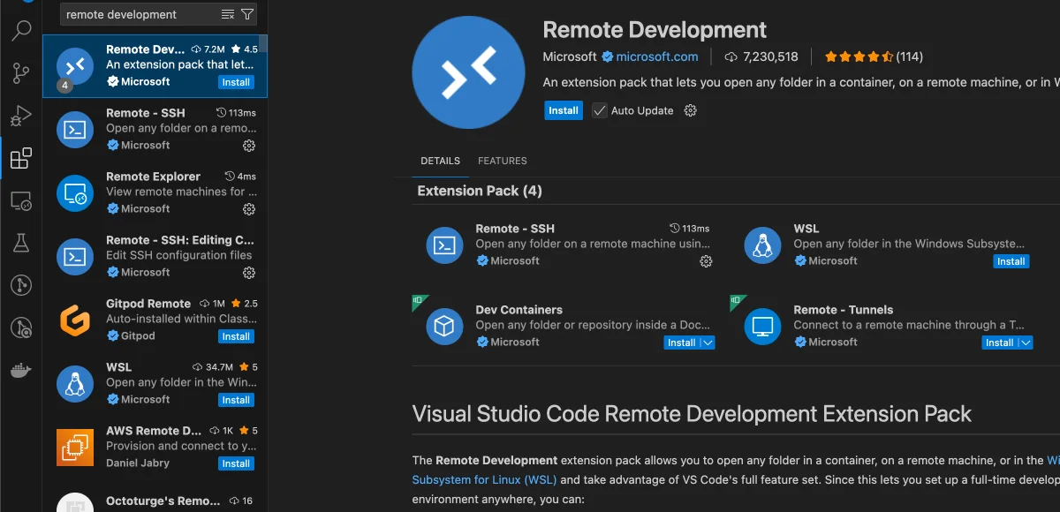1060x512 pixels.
Task: Click the (114) ratings count
Action: [x=910, y=56]
